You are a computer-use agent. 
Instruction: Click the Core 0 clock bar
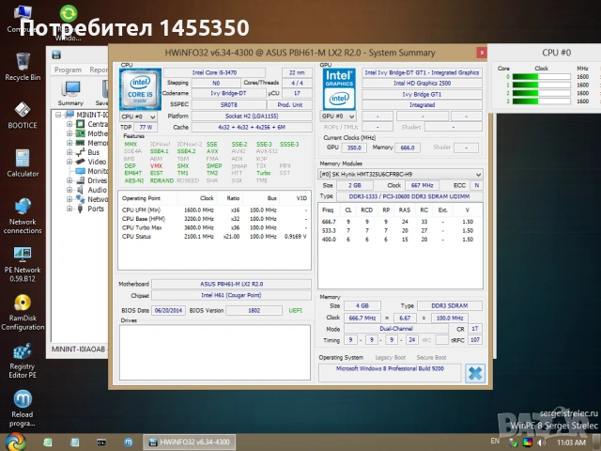(x=541, y=77)
